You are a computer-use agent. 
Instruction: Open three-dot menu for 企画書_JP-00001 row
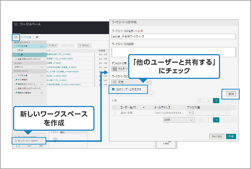point(94,63)
